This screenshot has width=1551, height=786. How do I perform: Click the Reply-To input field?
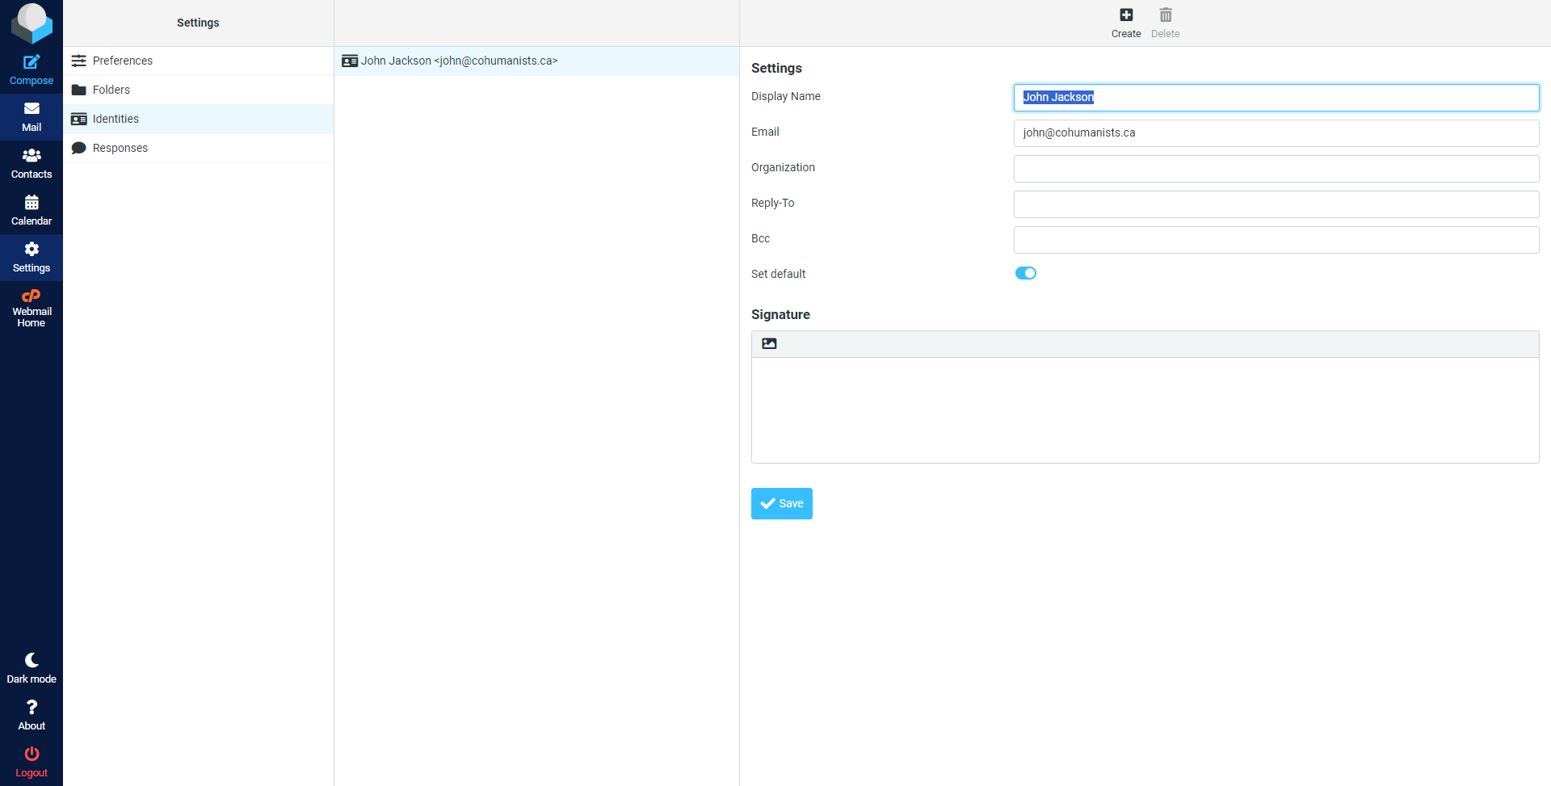tap(1276, 204)
